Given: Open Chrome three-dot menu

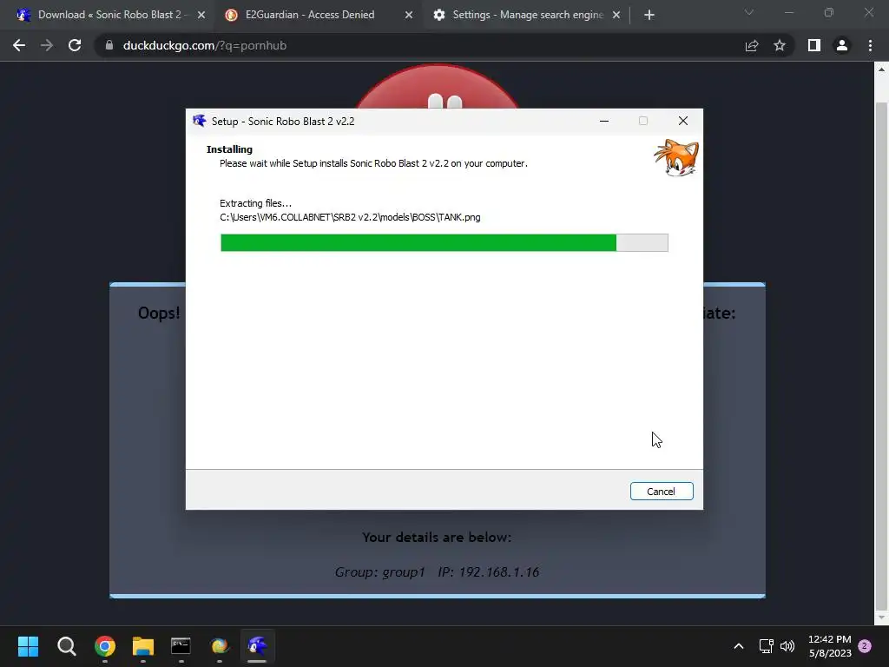Looking at the screenshot, I should 870,45.
